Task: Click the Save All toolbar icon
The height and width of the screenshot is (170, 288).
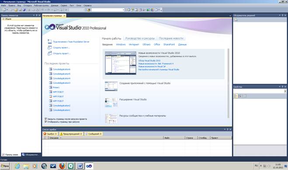Action: click(x=24, y=10)
